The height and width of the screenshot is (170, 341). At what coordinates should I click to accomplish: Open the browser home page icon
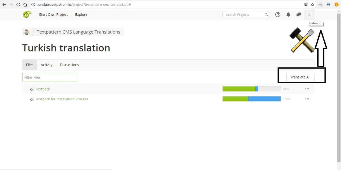tap(25, 5)
